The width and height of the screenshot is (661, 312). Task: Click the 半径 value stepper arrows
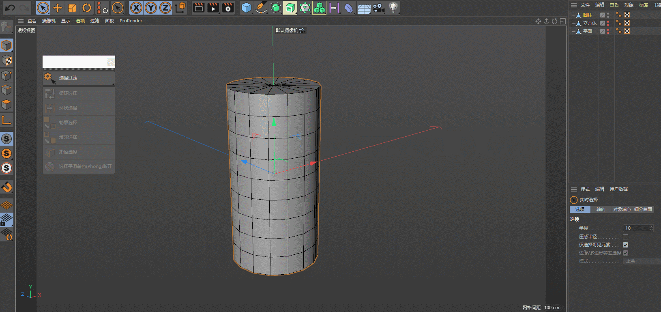coord(651,228)
